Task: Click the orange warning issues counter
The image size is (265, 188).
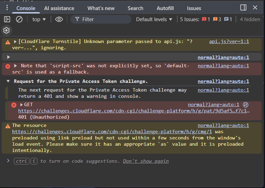Action: (217, 19)
